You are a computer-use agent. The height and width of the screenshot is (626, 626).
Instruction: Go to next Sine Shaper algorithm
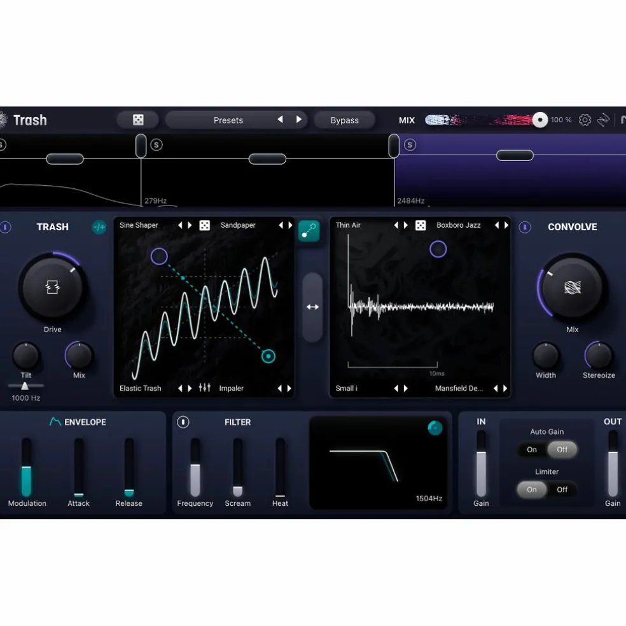[190, 225]
